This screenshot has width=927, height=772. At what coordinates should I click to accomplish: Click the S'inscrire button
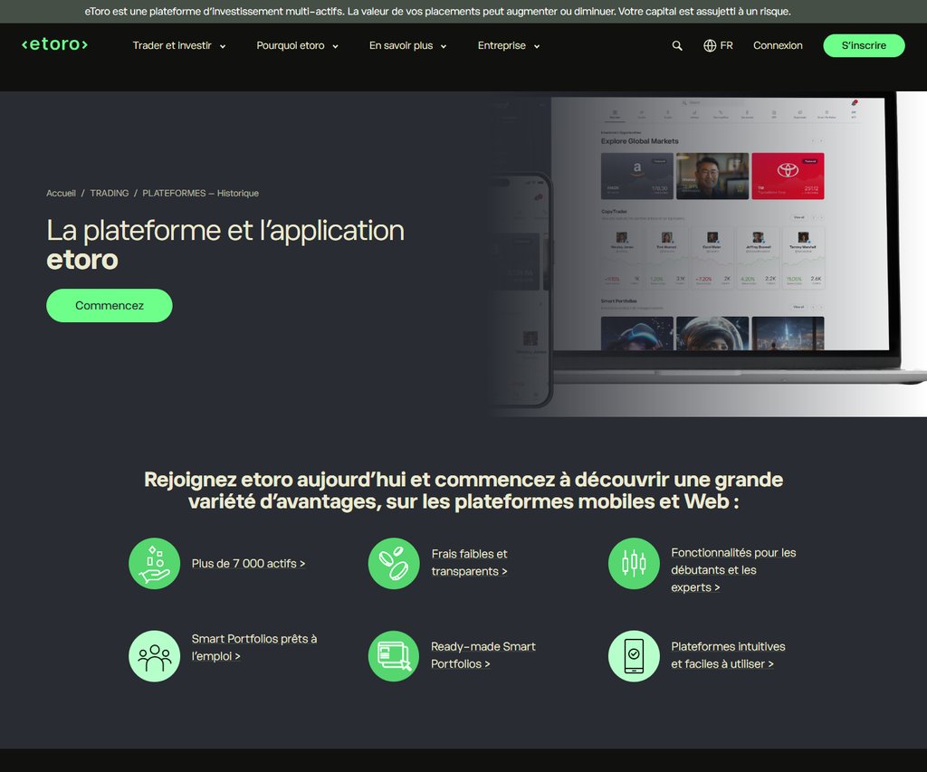(864, 45)
